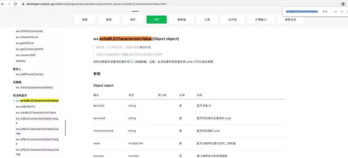The width and height of the screenshot is (348, 158).
Task: Open wx.connectWifi in sidebar
Action: point(25,55)
